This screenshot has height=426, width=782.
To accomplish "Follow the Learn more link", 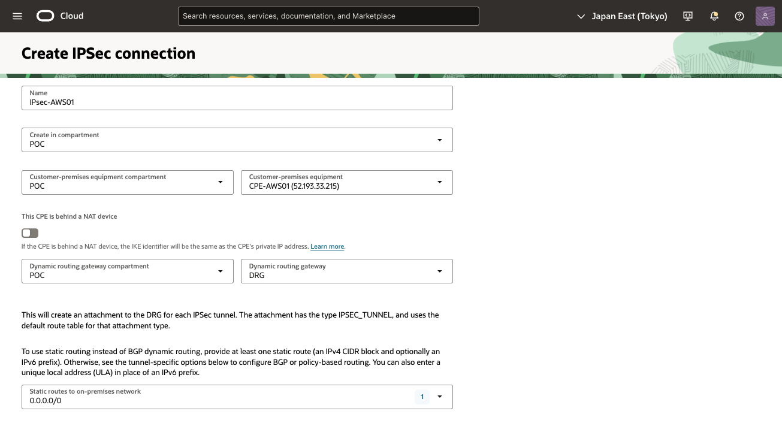I will tap(327, 246).
